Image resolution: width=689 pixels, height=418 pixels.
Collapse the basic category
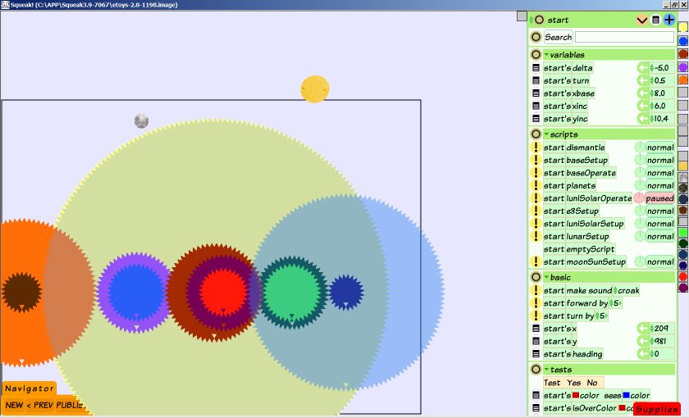pyautogui.click(x=546, y=278)
